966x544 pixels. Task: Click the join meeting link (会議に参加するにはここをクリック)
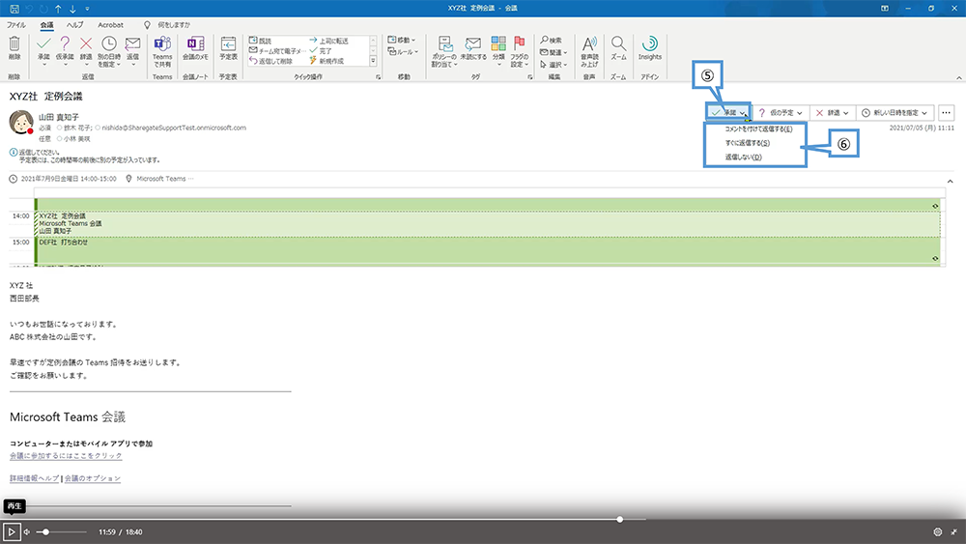coord(66,456)
